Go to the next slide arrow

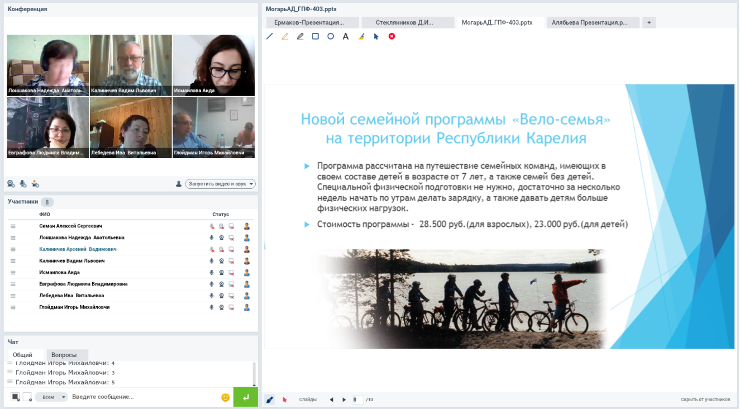pos(344,400)
